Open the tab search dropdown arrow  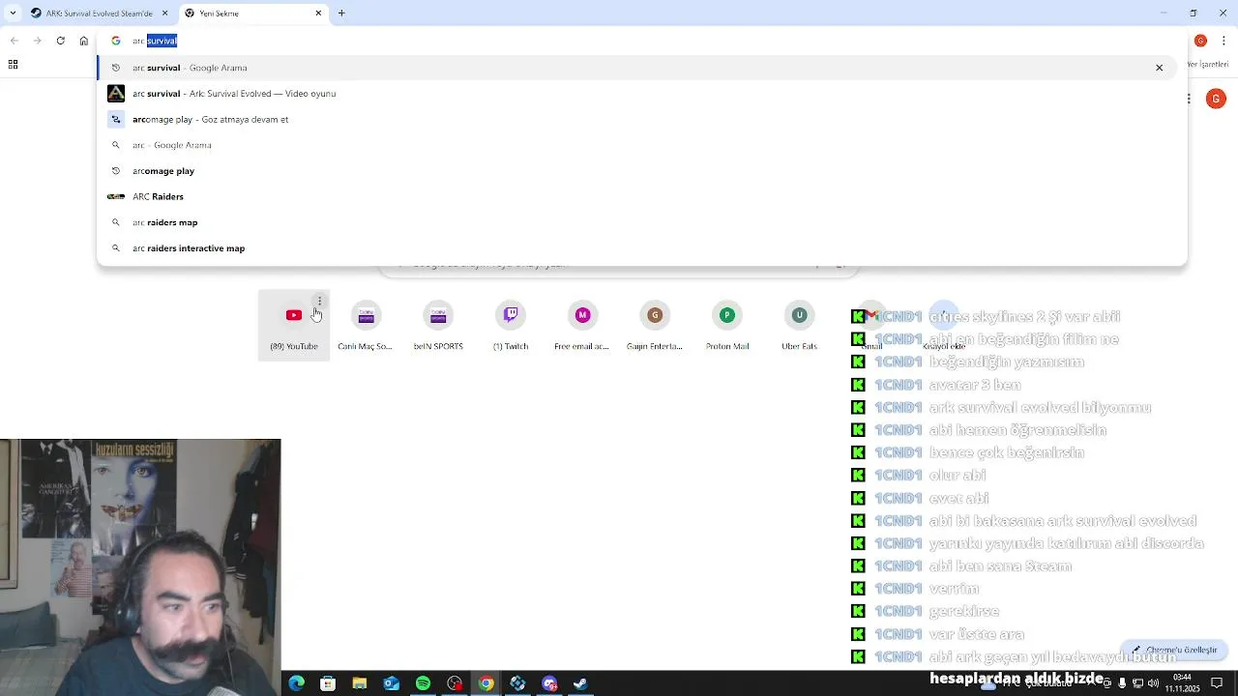point(13,14)
